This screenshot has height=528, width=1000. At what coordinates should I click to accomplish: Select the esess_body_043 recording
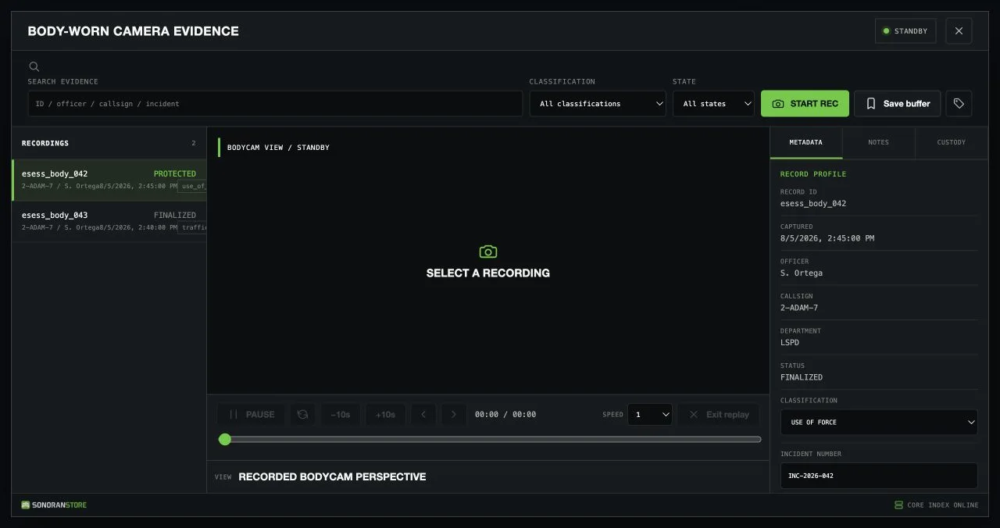click(x=109, y=222)
